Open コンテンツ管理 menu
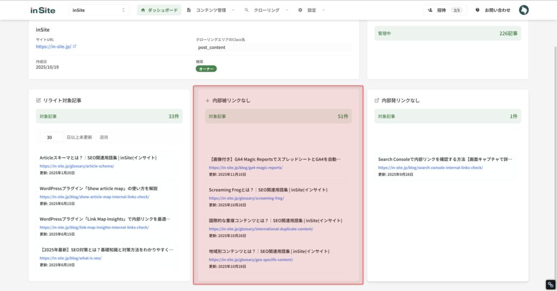 [x=211, y=10]
